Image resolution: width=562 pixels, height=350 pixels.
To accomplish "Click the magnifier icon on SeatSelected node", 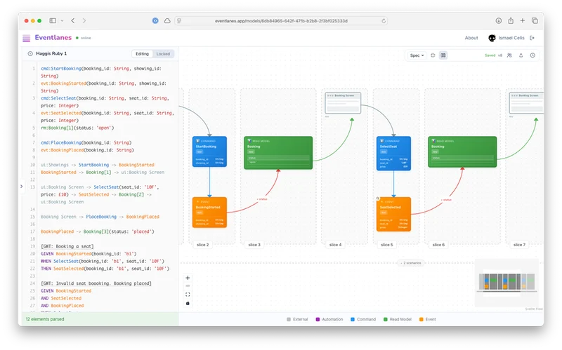I will tap(378, 198).
